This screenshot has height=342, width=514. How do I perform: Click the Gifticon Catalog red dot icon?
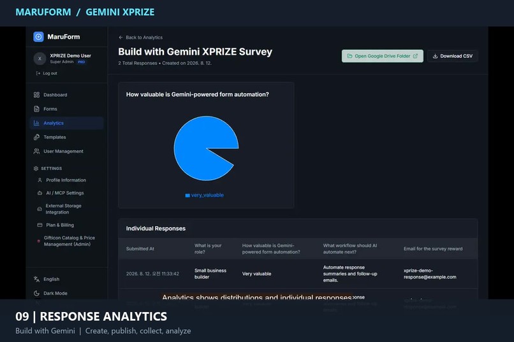coord(39,241)
